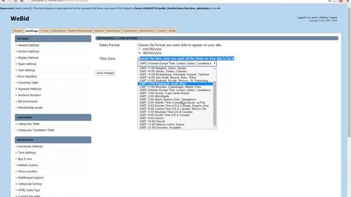Choose GMT -1:00 Azores, Cape Verde Islands
The image size is (351, 197).
pyautogui.click(x=175, y=93)
